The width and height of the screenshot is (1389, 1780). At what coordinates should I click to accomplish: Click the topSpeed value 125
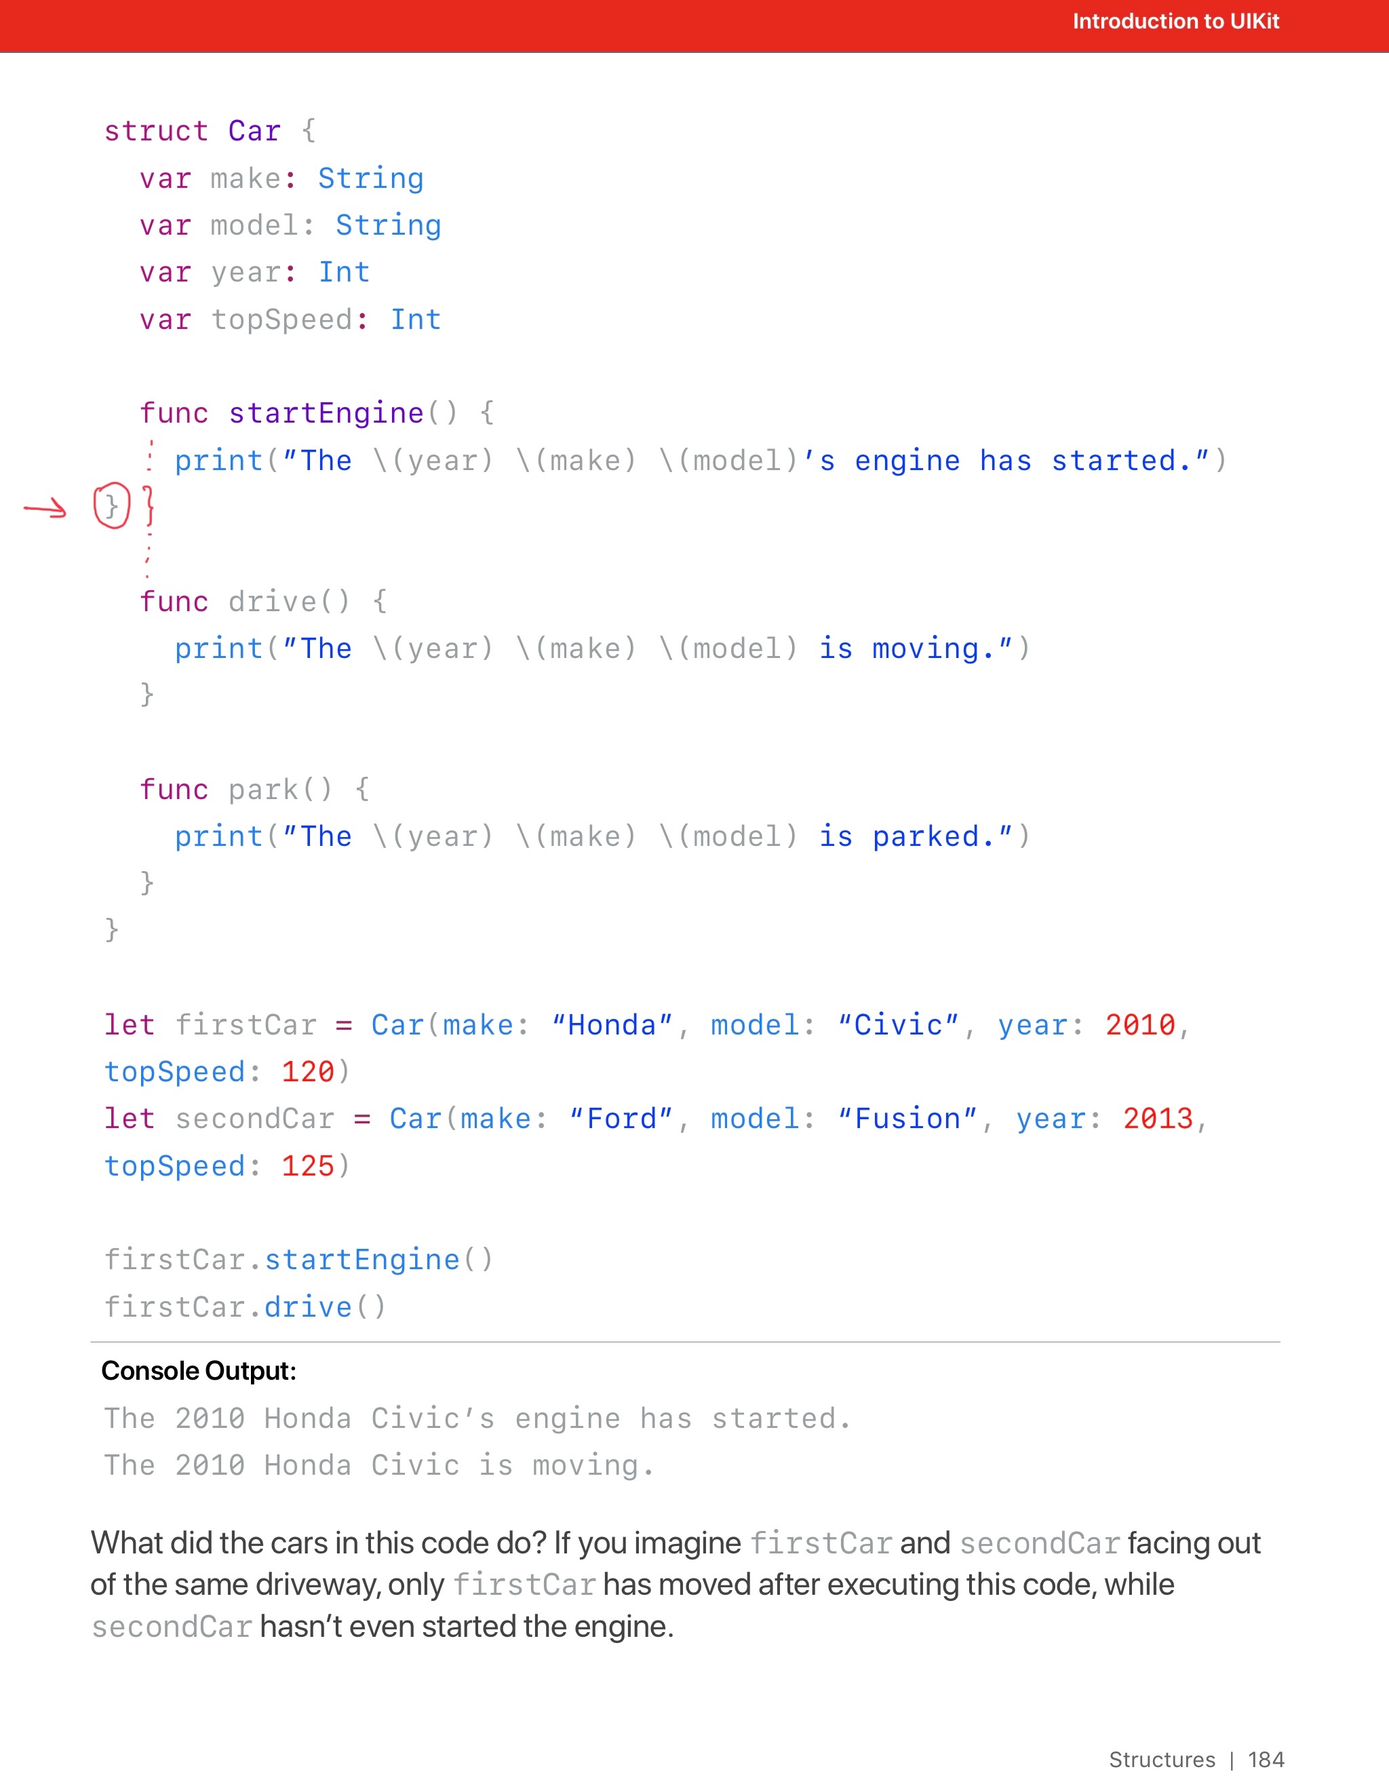click(307, 1165)
